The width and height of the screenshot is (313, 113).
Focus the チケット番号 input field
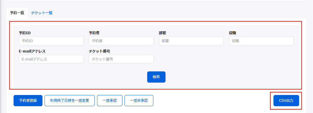tap(121, 59)
